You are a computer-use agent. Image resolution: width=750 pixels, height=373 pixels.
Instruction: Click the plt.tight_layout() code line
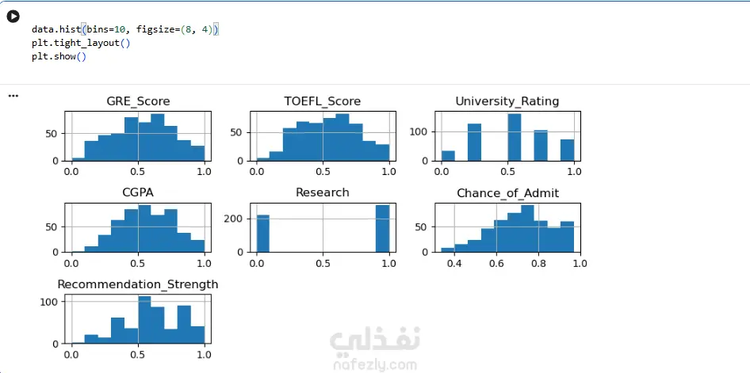click(81, 43)
